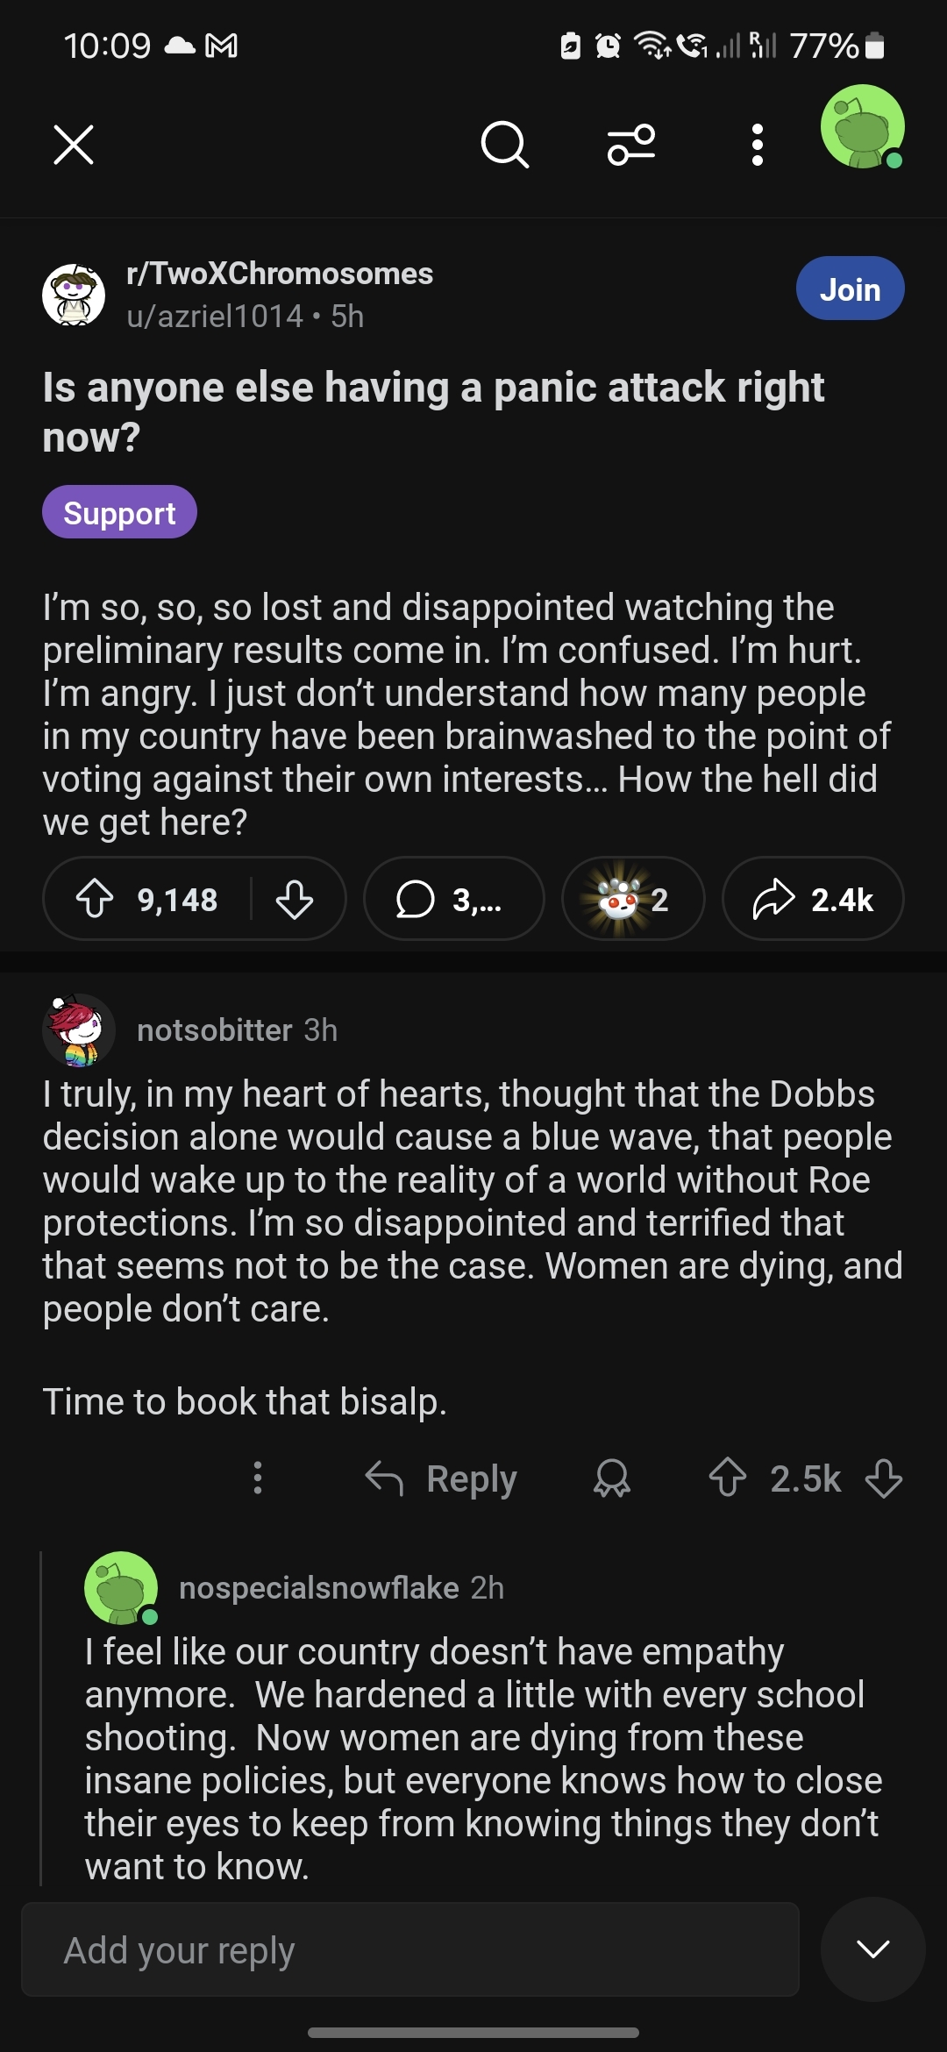The image size is (947, 2052).
Task: Give an award to notsobitter's comment
Action: tap(611, 1478)
